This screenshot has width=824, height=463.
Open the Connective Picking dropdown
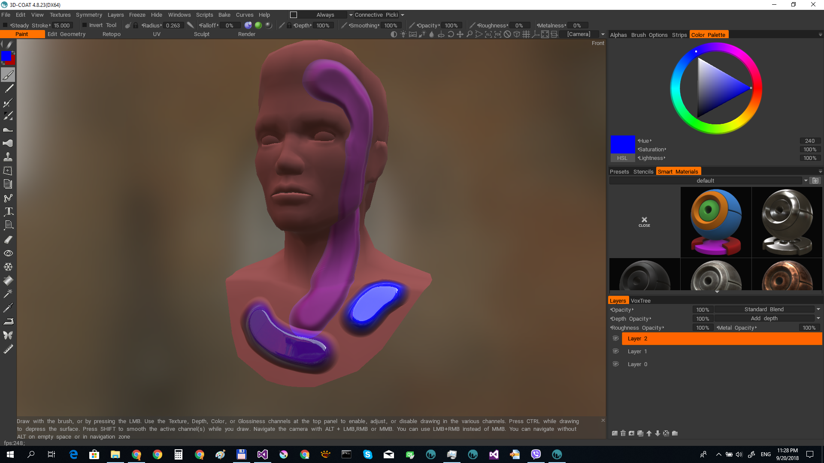click(x=379, y=15)
